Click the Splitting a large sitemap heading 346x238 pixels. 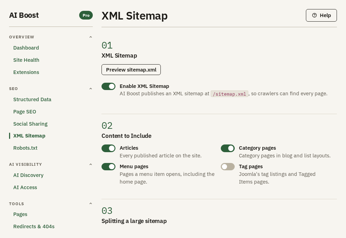pos(134,221)
